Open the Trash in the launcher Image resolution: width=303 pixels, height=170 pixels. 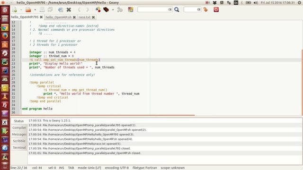pyautogui.click(x=5, y=166)
